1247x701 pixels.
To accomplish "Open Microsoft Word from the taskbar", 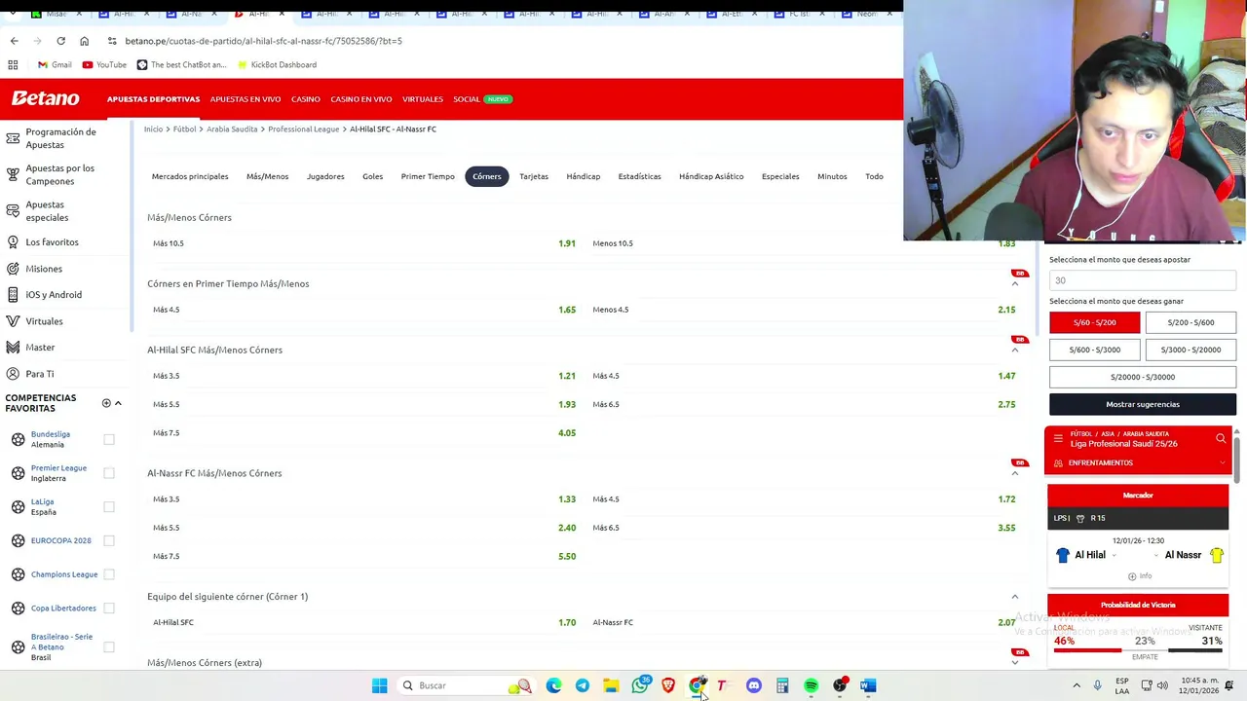I will pyautogui.click(x=868, y=685).
